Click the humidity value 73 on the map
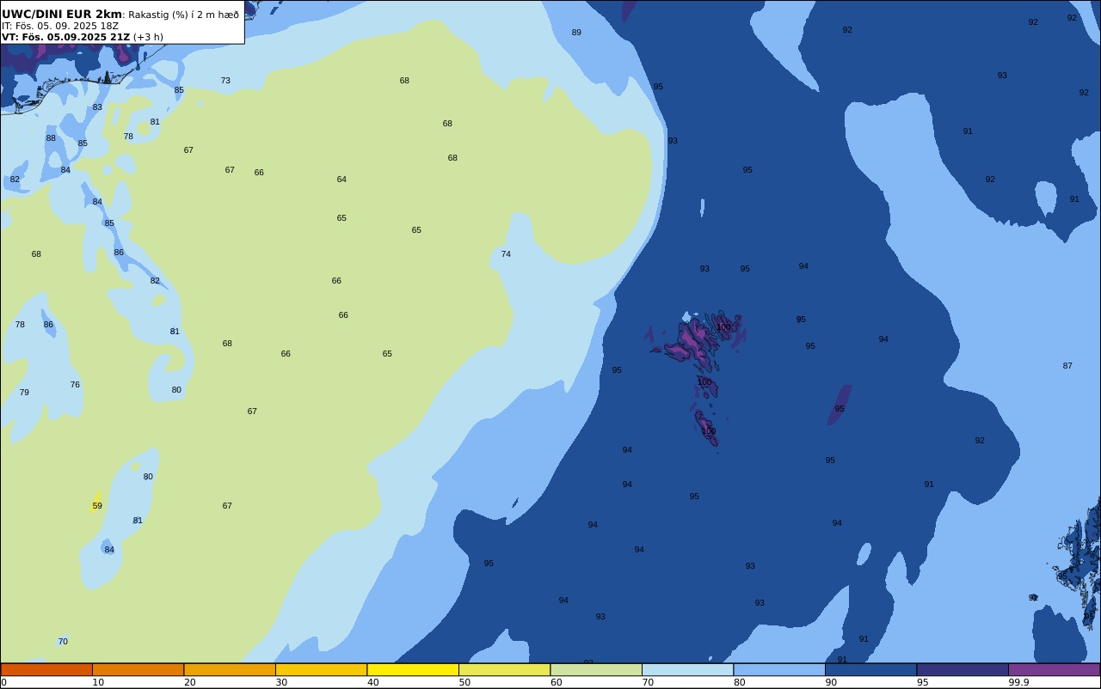 pyautogui.click(x=225, y=81)
